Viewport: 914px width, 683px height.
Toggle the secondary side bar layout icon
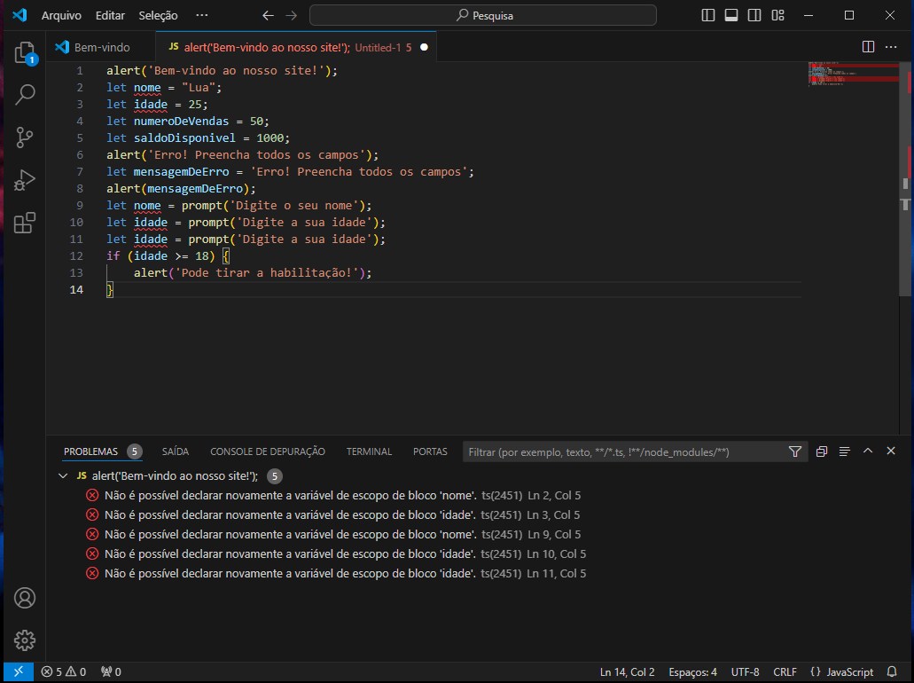pyautogui.click(x=754, y=15)
